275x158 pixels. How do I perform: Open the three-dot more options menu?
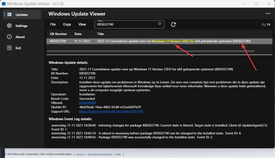tap(268, 14)
